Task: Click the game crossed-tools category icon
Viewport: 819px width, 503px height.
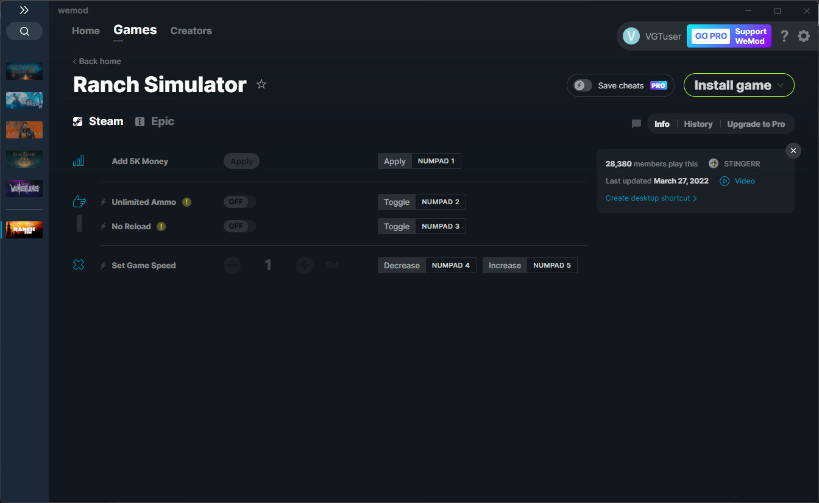Action: (x=79, y=265)
